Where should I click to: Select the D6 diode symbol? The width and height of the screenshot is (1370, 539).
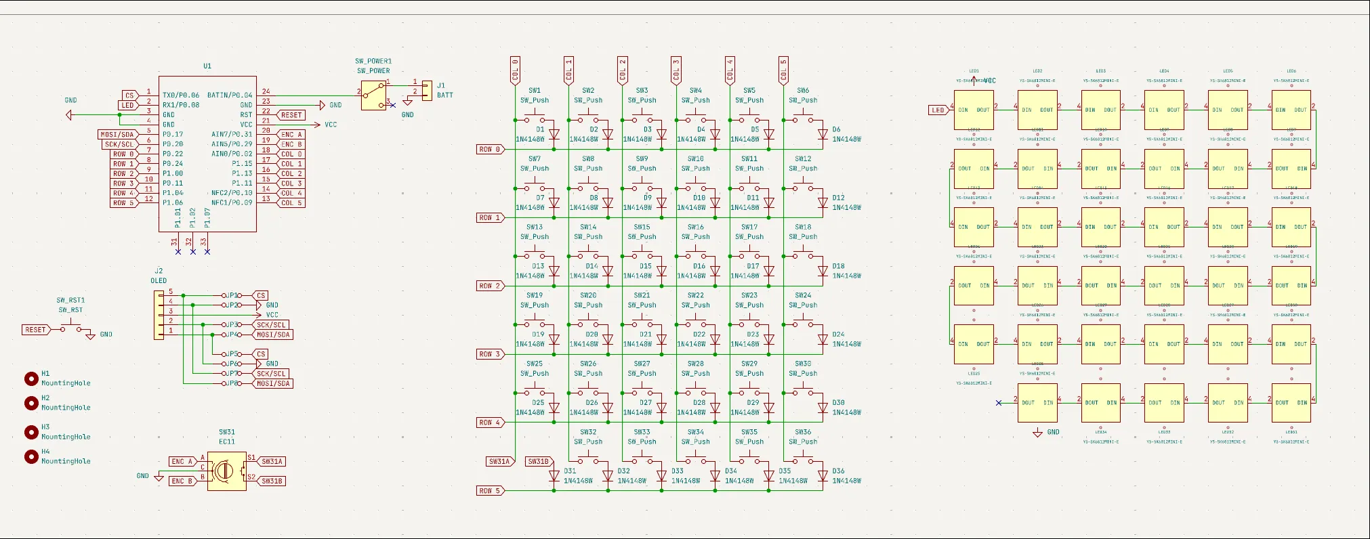pos(823,135)
